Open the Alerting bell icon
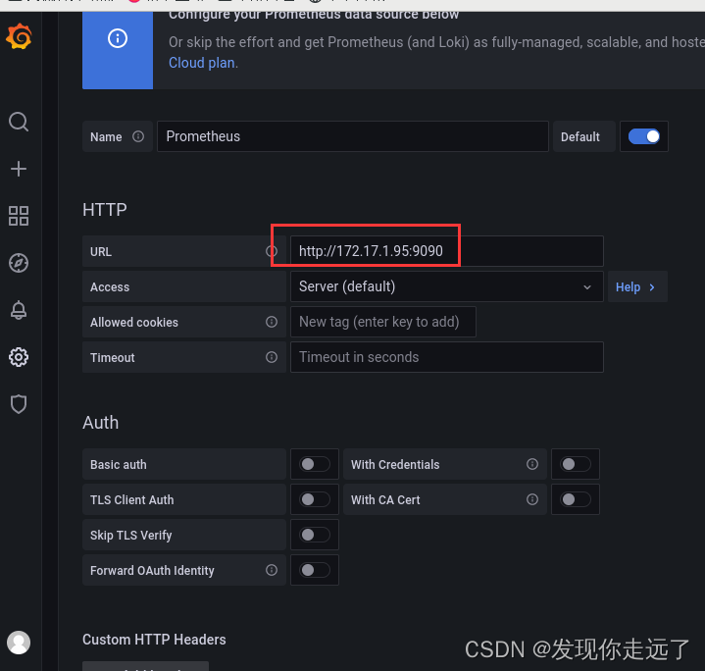 click(x=19, y=310)
